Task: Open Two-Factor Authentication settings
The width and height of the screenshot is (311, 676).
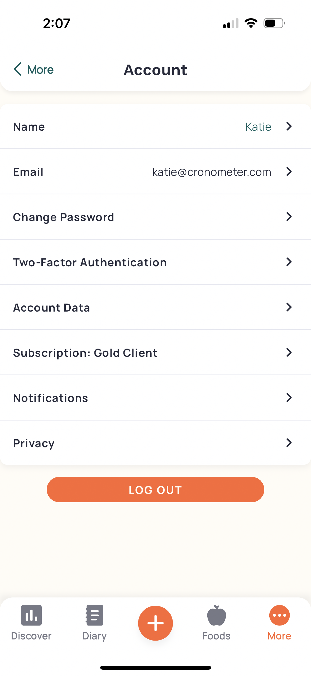Action: click(x=90, y=262)
